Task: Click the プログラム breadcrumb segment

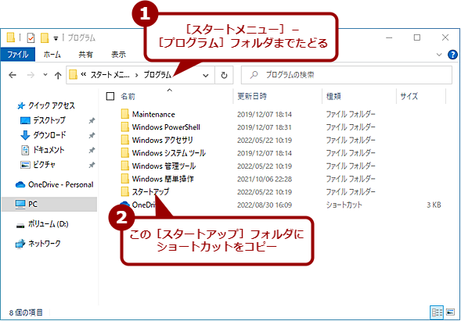Action: click(x=157, y=75)
